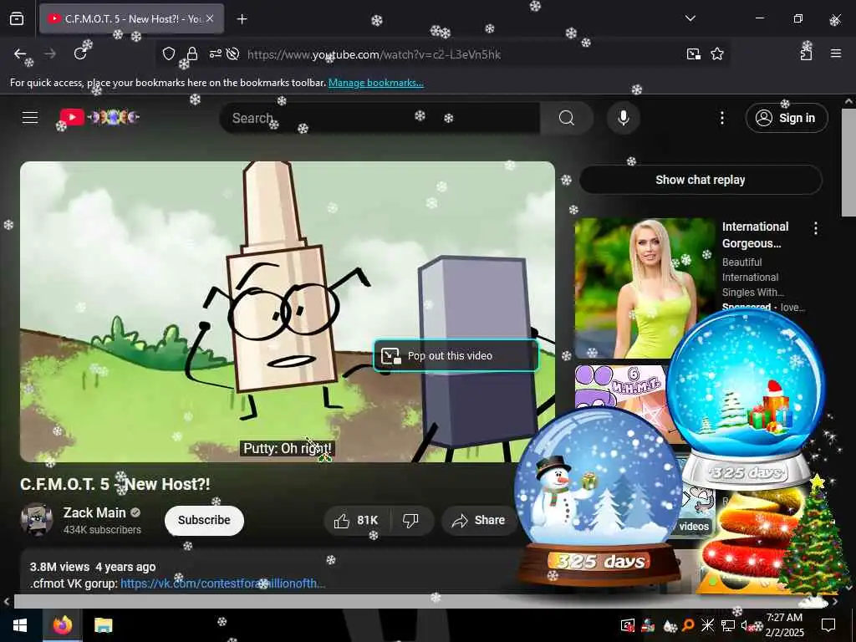Image resolution: width=856 pixels, height=642 pixels.
Task: Open the network tray icon
Action: pos(727,625)
